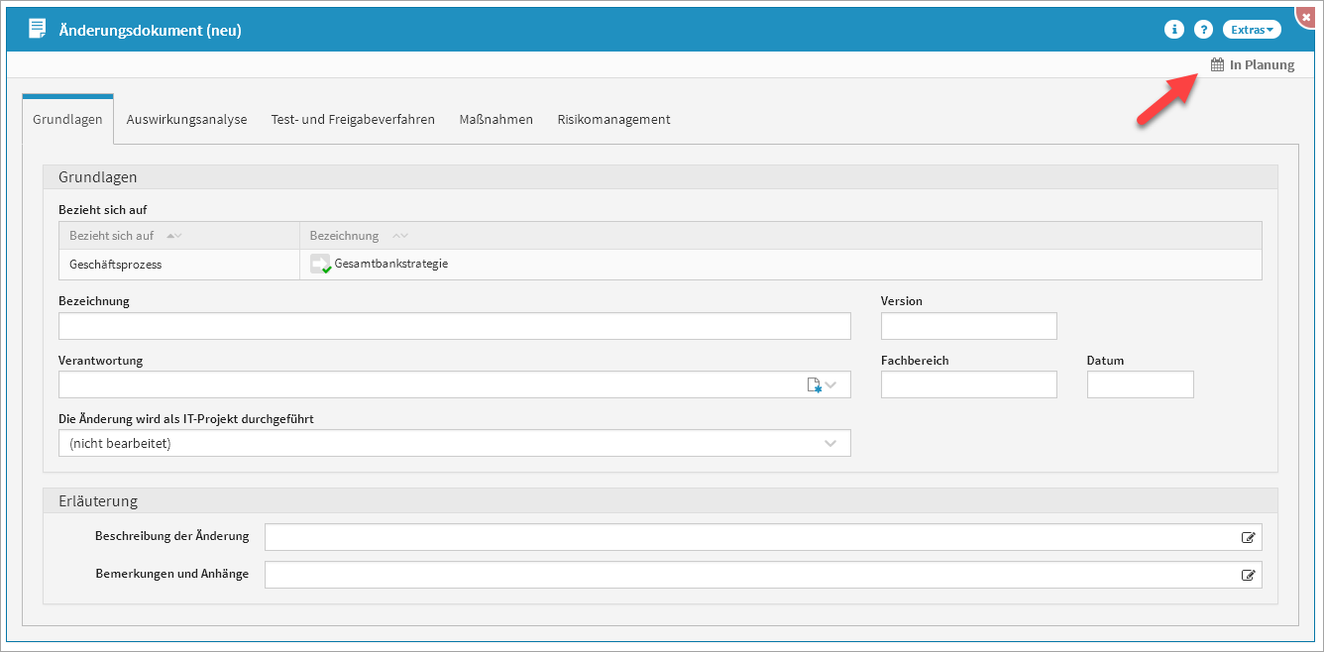Sort by Bezieht sich auf column header
Viewport: 1324px width, 652px height.
[x=111, y=236]
